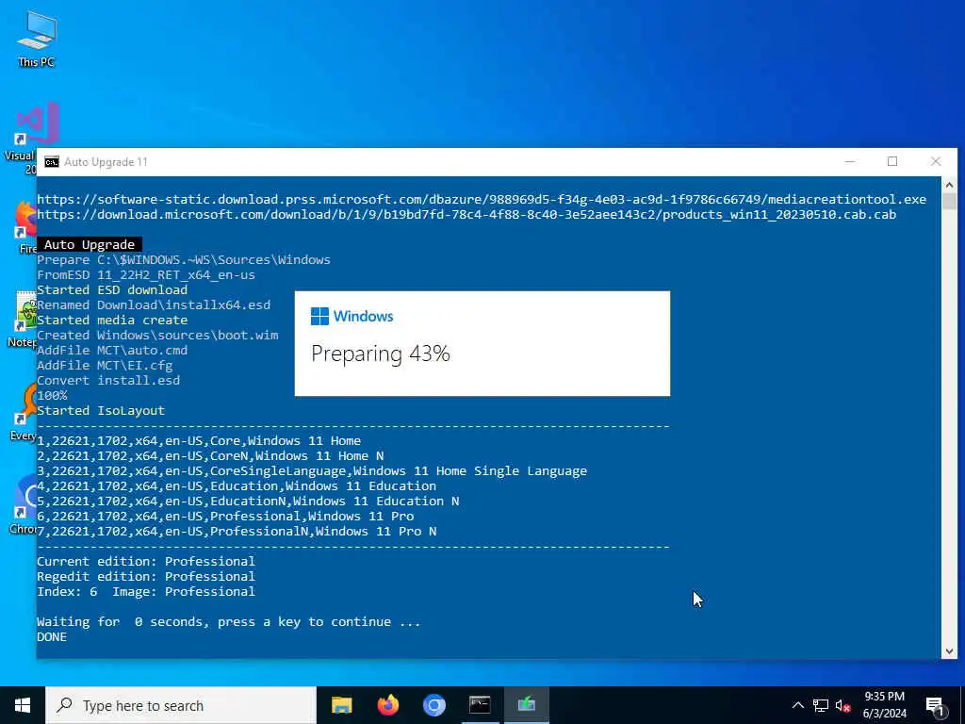Click the FromESD 11_22H2_RET_x64_en-us line

click(x=146, y=275)
